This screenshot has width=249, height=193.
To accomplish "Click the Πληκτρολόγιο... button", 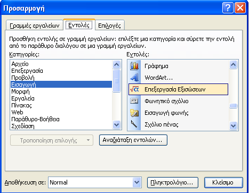I will (173, 182).
